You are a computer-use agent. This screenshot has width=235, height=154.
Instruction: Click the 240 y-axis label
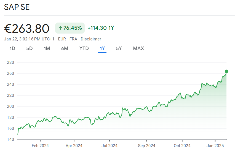(x=10, y=84)
